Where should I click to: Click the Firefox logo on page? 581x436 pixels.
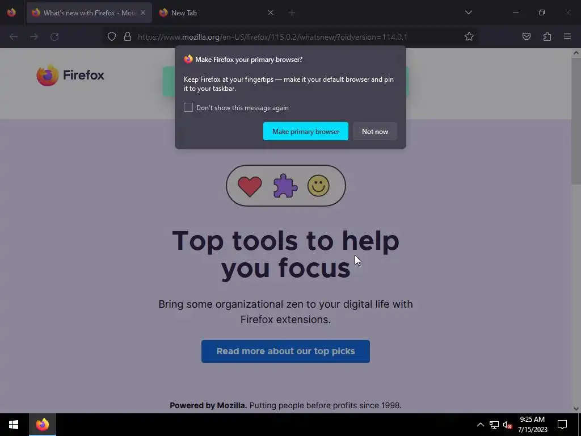pyautogui.click(x=70, y=76)
